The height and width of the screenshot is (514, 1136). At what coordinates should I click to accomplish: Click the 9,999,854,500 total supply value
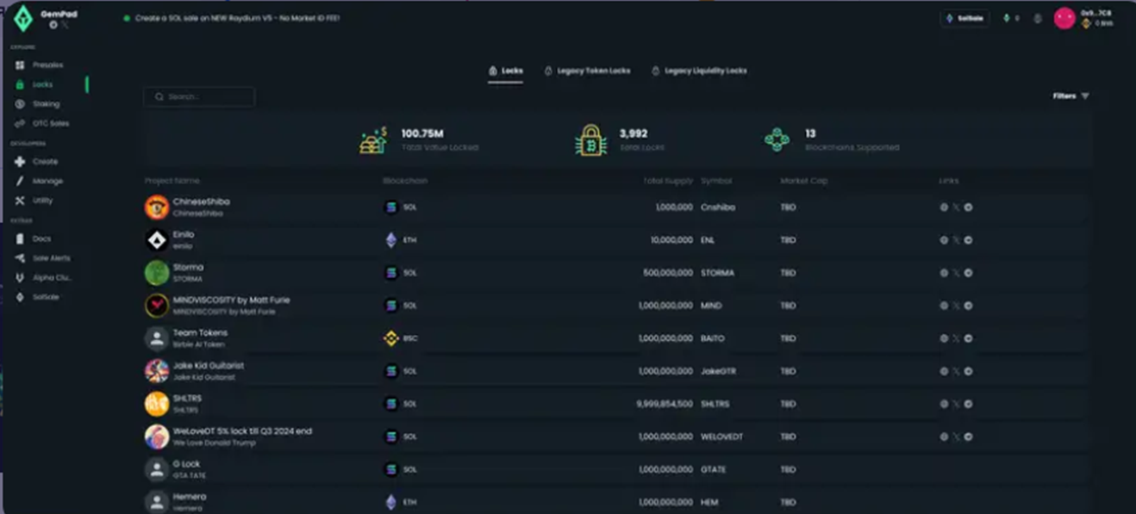coord(665,404)
